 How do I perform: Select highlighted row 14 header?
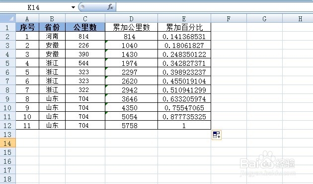coord(8,143)
